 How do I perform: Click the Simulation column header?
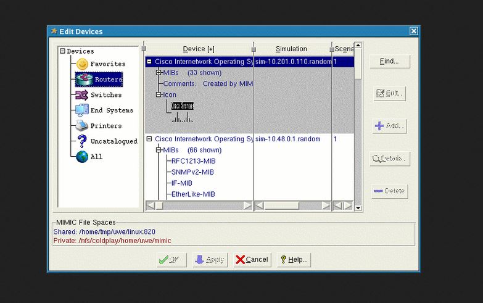(291, 49)
